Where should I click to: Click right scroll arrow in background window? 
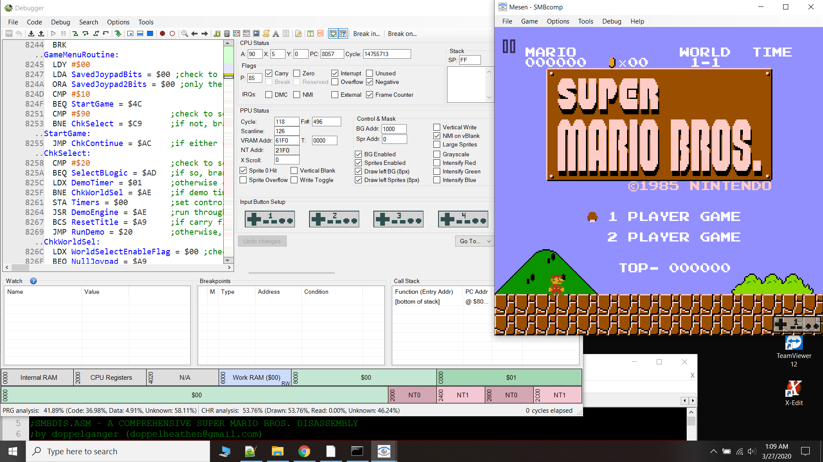point(693,401)
